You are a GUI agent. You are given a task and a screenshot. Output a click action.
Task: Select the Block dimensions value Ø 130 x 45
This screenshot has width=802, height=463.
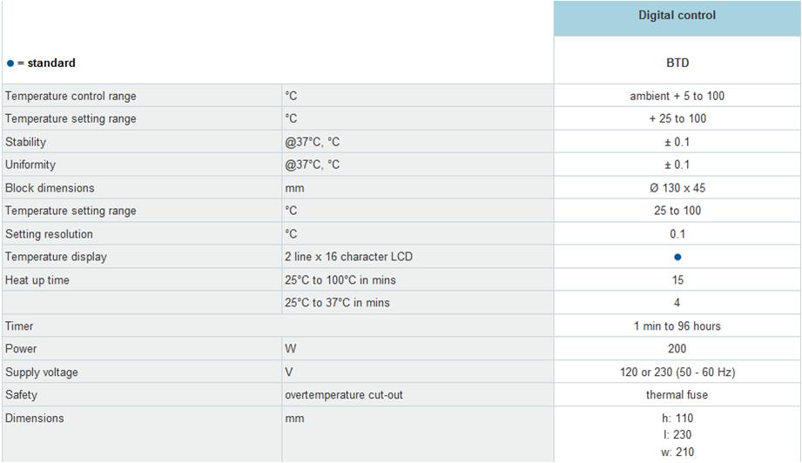point(677,188)
